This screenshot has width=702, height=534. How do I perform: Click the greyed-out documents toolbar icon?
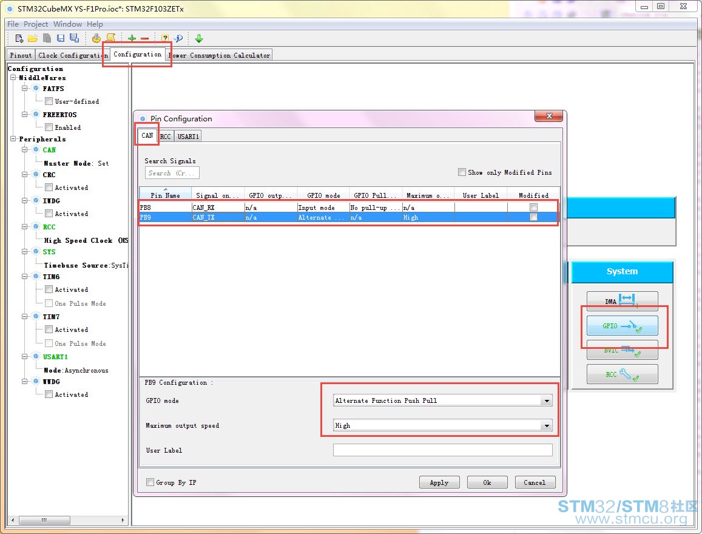[47, 38]
